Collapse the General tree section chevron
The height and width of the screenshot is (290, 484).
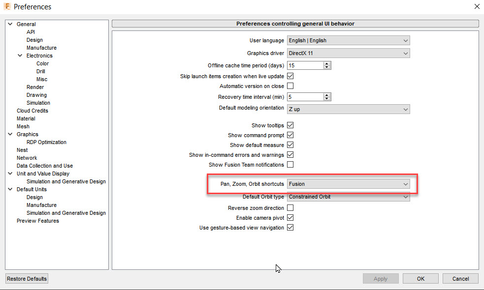[x=10, y=24]
